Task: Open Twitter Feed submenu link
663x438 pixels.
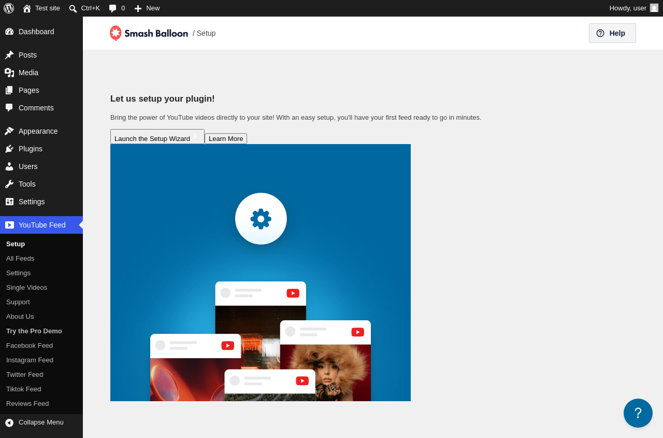Action: point(41,375)
